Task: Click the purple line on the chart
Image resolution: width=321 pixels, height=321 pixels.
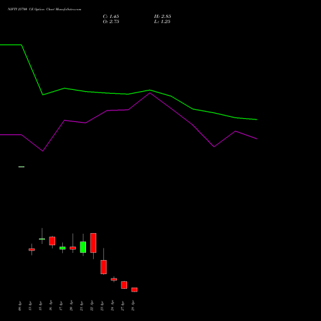Action: [128, 110]
